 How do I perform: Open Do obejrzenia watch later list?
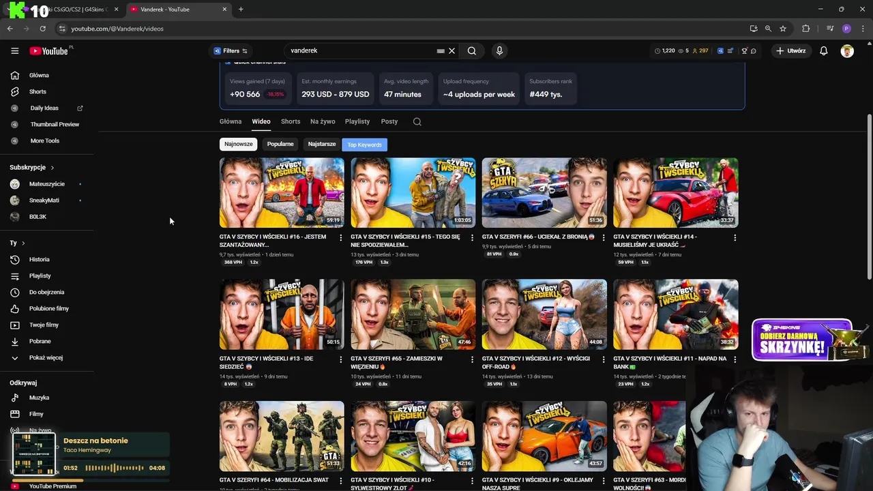click(48, 292)
